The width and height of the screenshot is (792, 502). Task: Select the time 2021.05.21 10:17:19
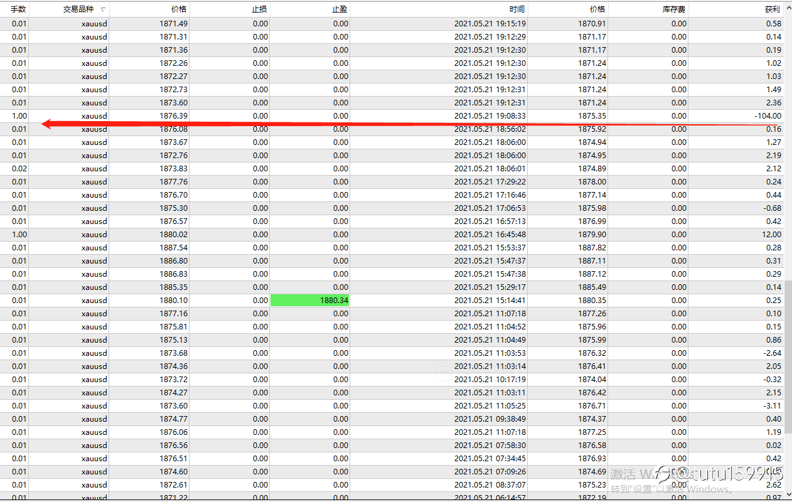[x=490, y=380]
